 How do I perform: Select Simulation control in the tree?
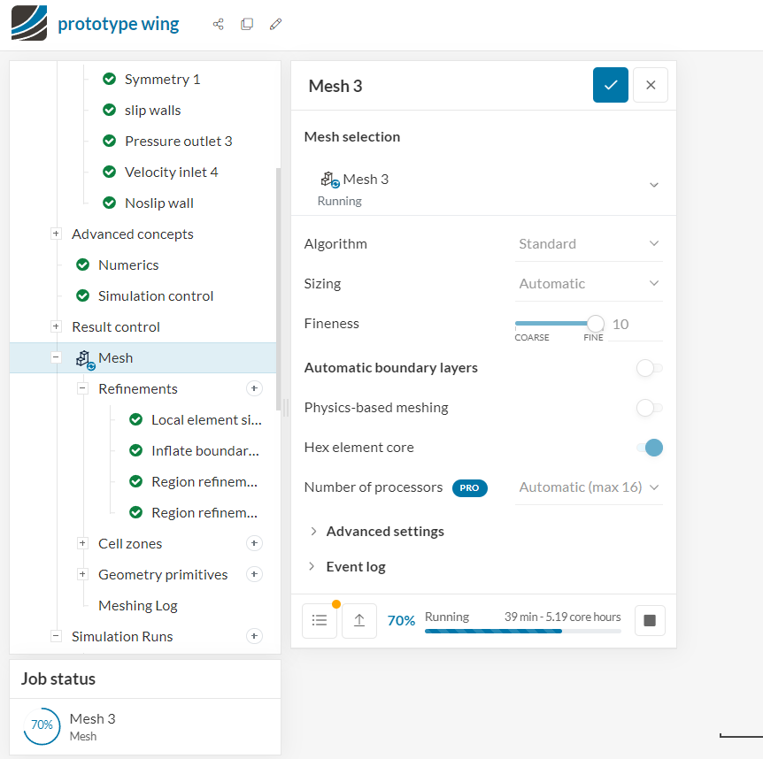click(156, 295)
